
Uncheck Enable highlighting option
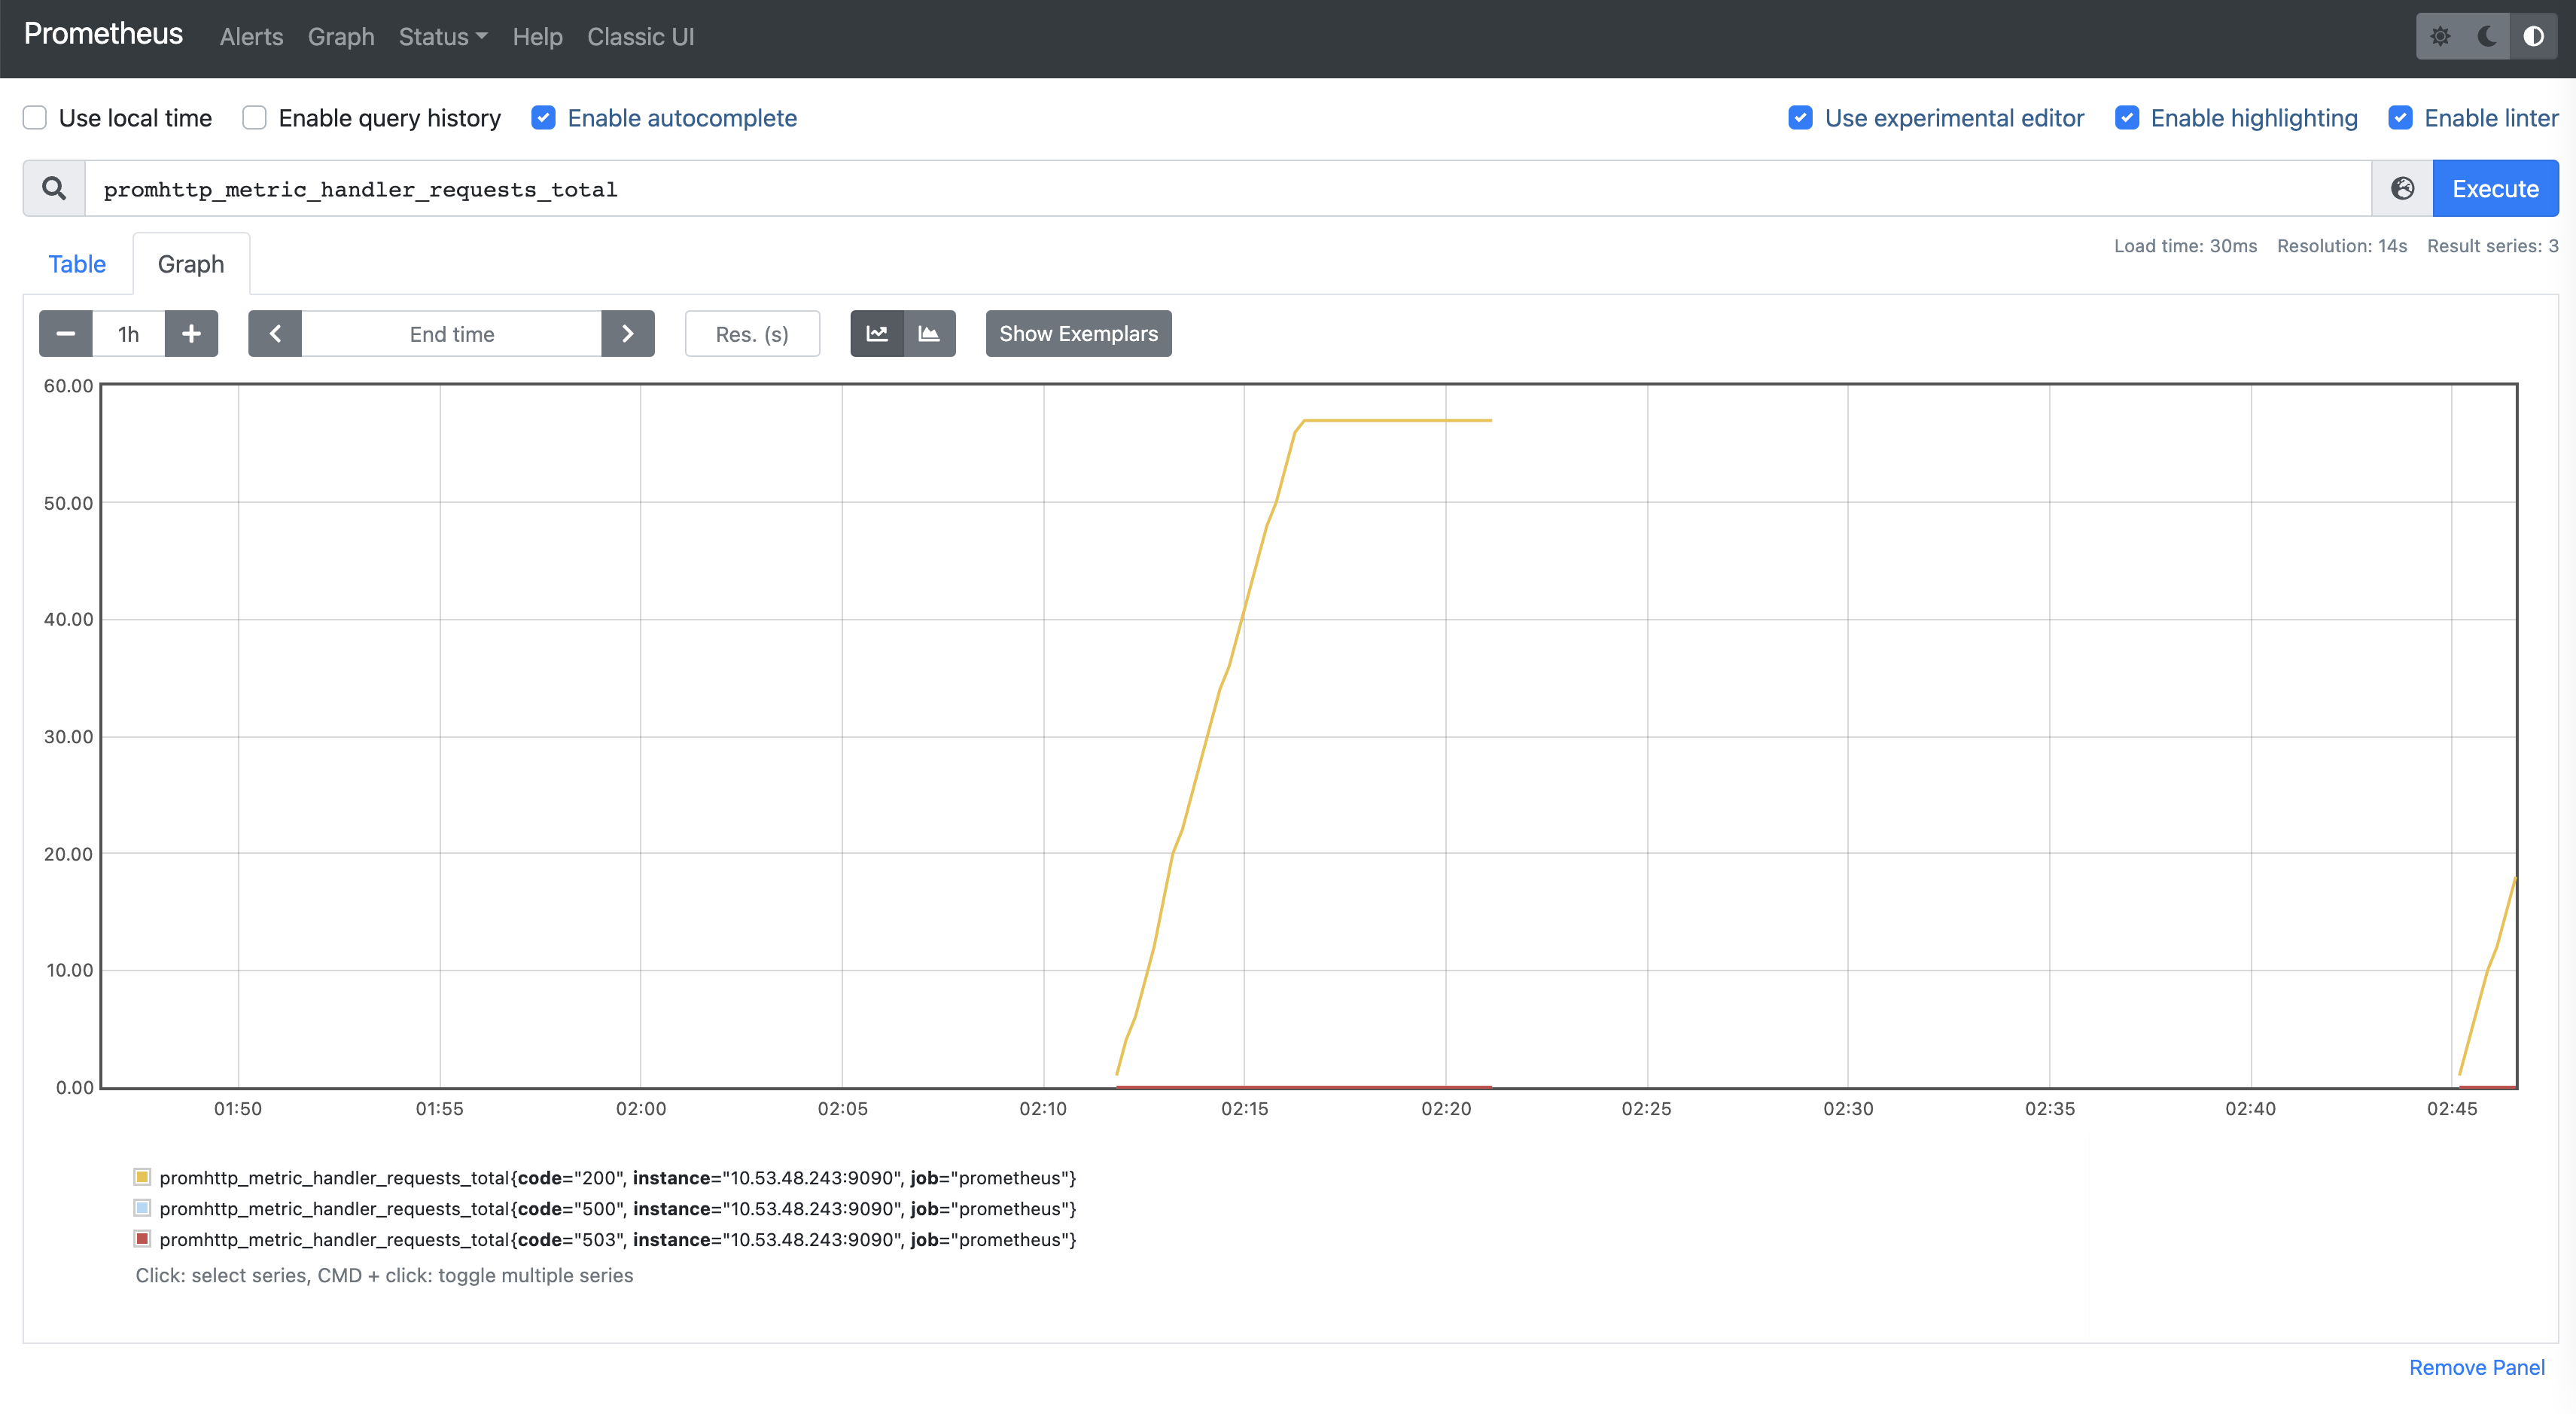pyautogui.click(x=2126, y=118)
